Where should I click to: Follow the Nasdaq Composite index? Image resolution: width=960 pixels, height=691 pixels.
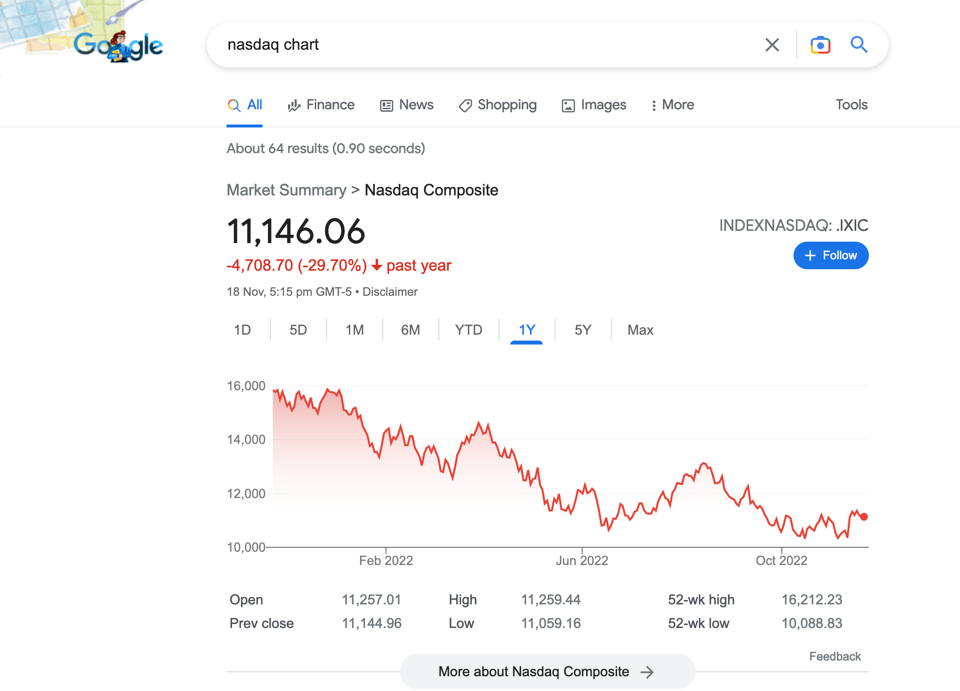(x=831, y=255)
